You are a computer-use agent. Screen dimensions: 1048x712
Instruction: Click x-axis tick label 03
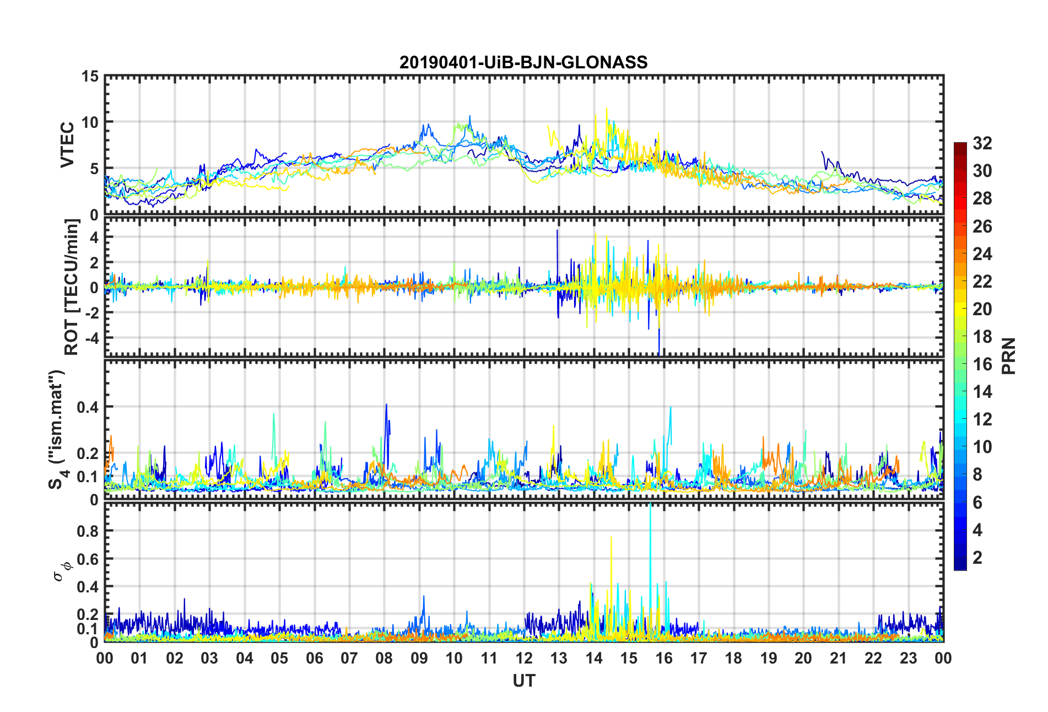209,659
